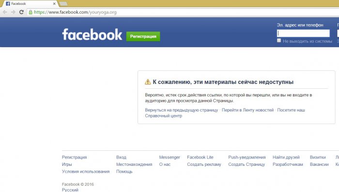Click the error heading К сожалению, эти материалы

click(223, 82)
